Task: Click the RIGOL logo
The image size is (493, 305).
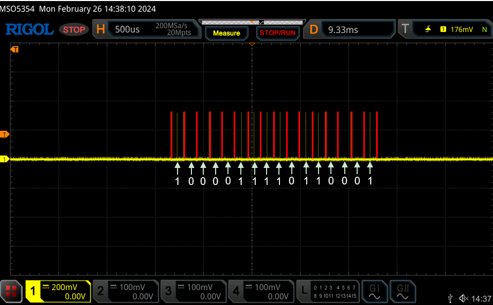Action: tap(29, 29)
